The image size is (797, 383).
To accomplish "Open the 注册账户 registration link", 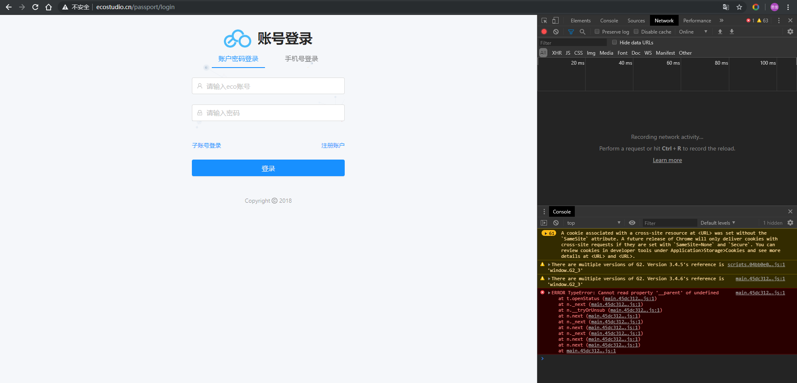I will [x=333, y=145].
